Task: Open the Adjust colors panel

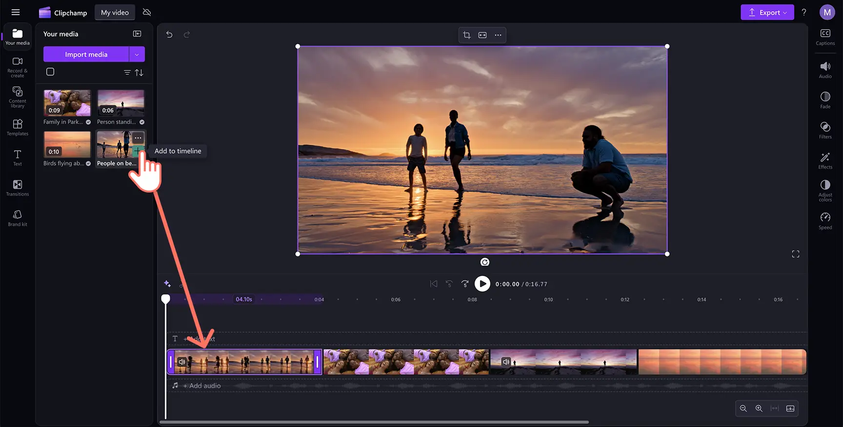Action: [825, 190]
